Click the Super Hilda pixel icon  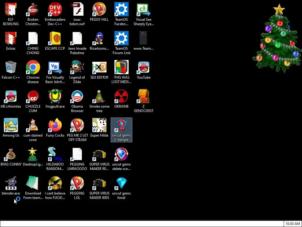[99, 125]
